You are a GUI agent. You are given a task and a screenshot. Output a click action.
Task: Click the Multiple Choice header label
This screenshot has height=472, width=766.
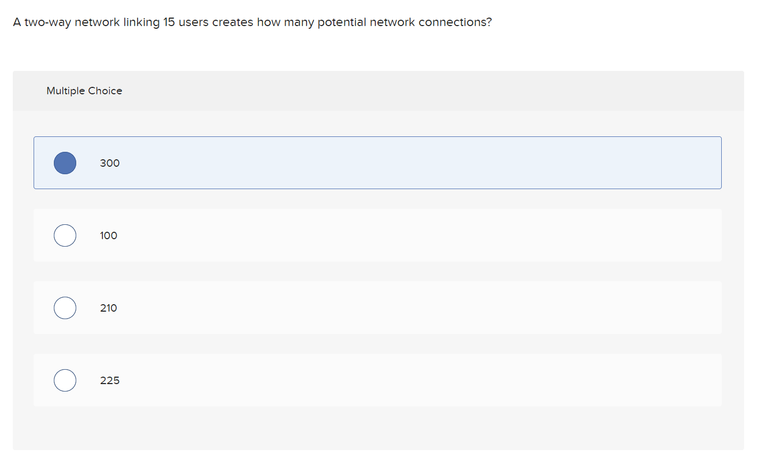pos(84,91)
